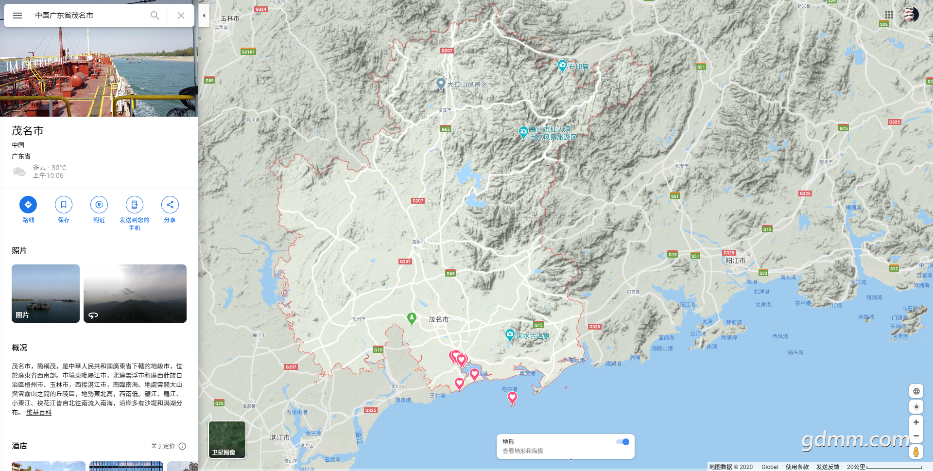Screen dimensions: 933x471
Task: Show my location button
Action: 916,407
